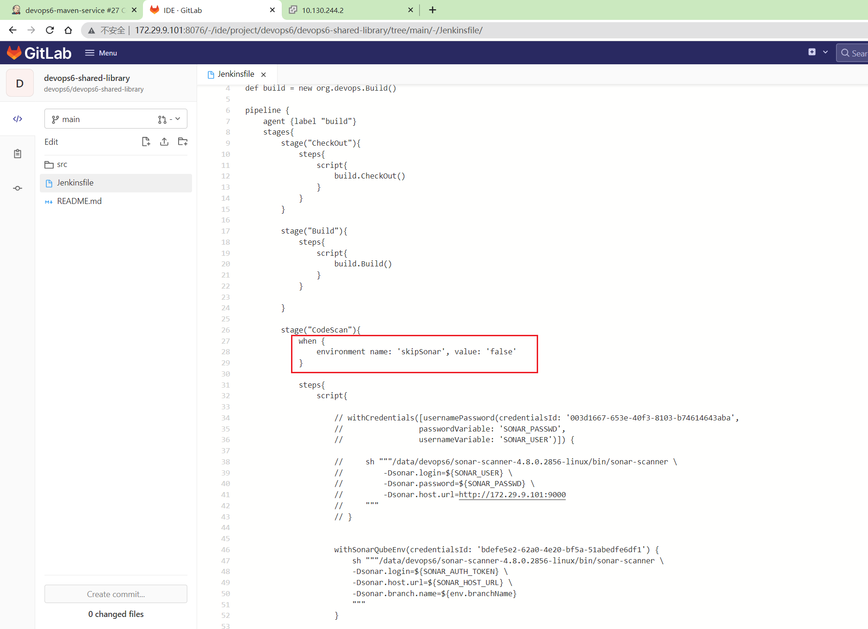868x629 pixels.
Task: Click line number 27 in the gutter
Action: pos(225,341)
